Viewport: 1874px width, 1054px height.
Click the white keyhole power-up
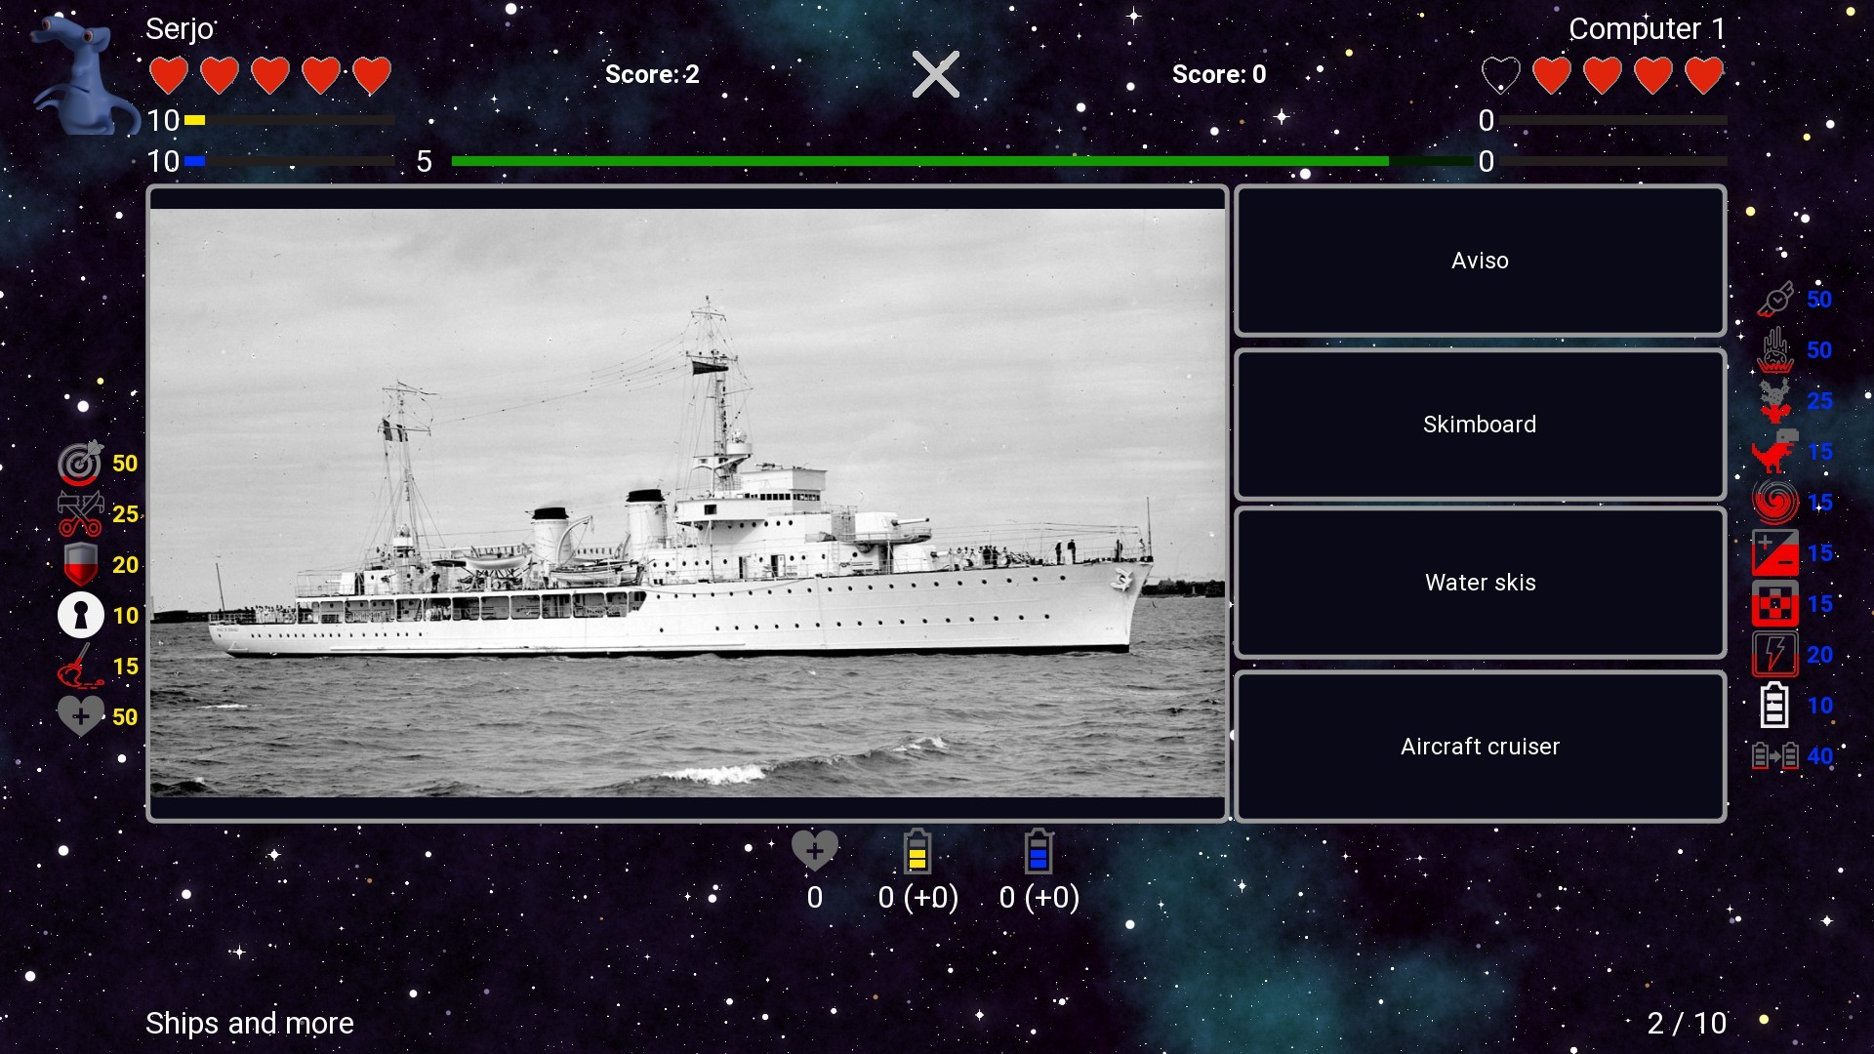(x=81, y=615)
